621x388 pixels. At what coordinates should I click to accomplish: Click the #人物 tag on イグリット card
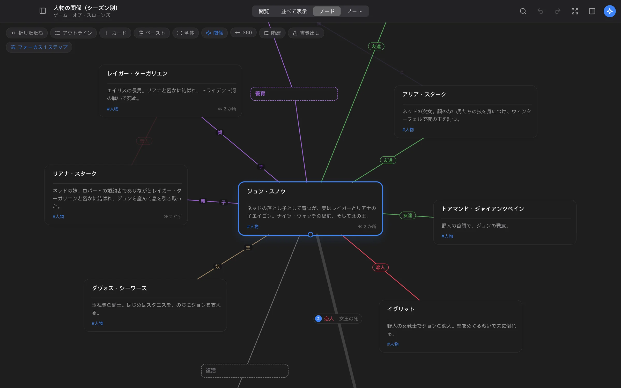[x=393, y=344]
